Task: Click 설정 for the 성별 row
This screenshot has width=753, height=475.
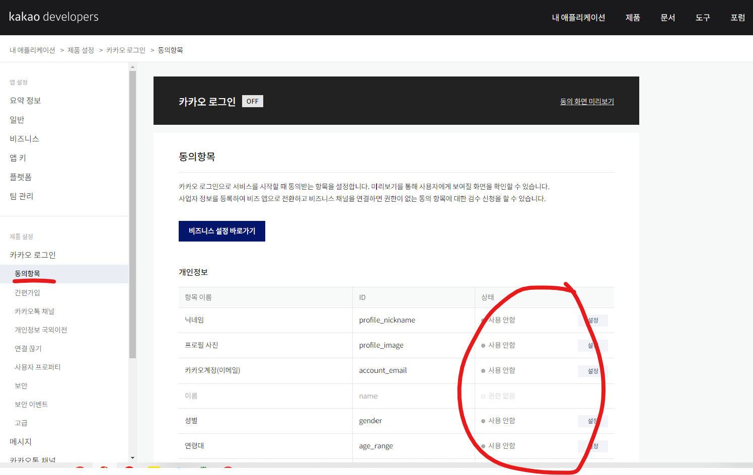Action: [x=593, y=421]
